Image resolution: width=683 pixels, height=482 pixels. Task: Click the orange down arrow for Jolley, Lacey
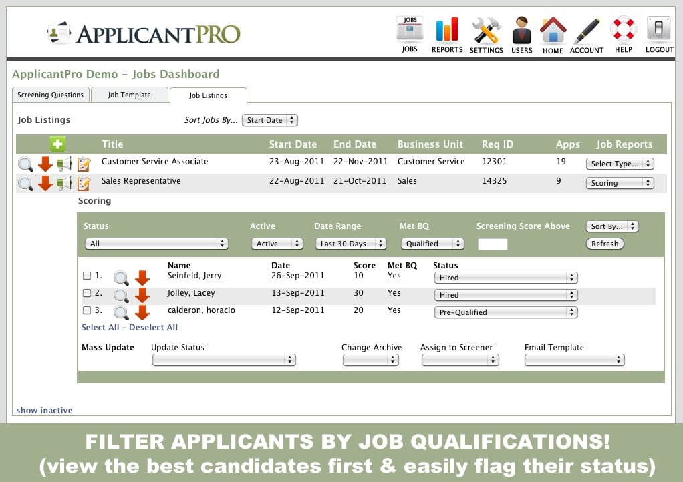(142, 295)
